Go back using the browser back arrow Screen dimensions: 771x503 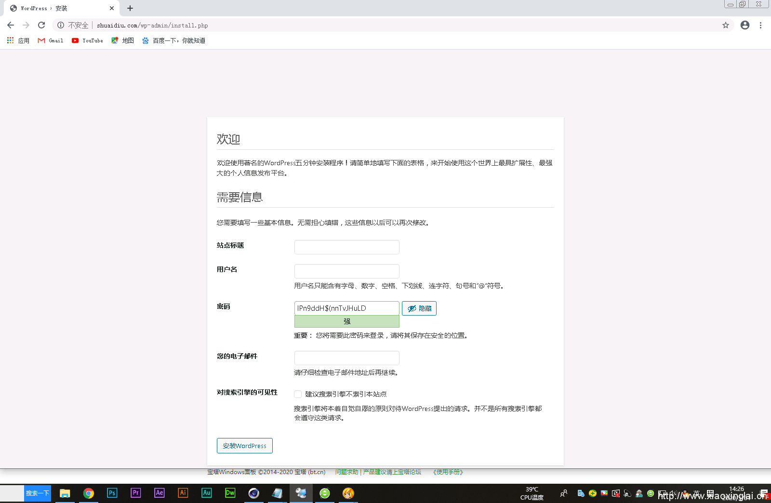pos(11,25)
